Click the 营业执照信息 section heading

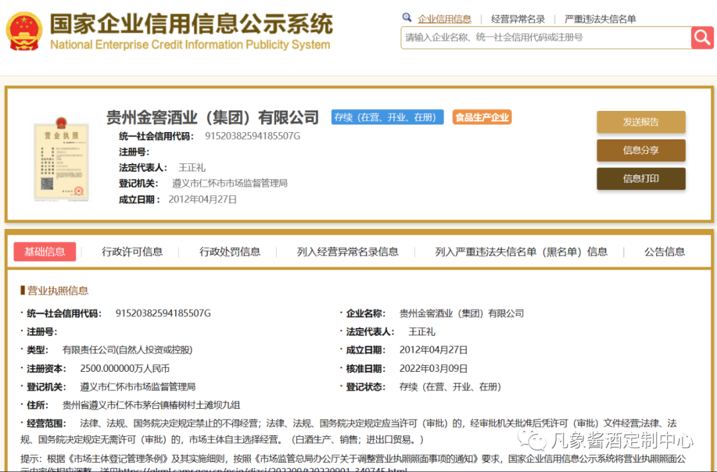[58, 290]
